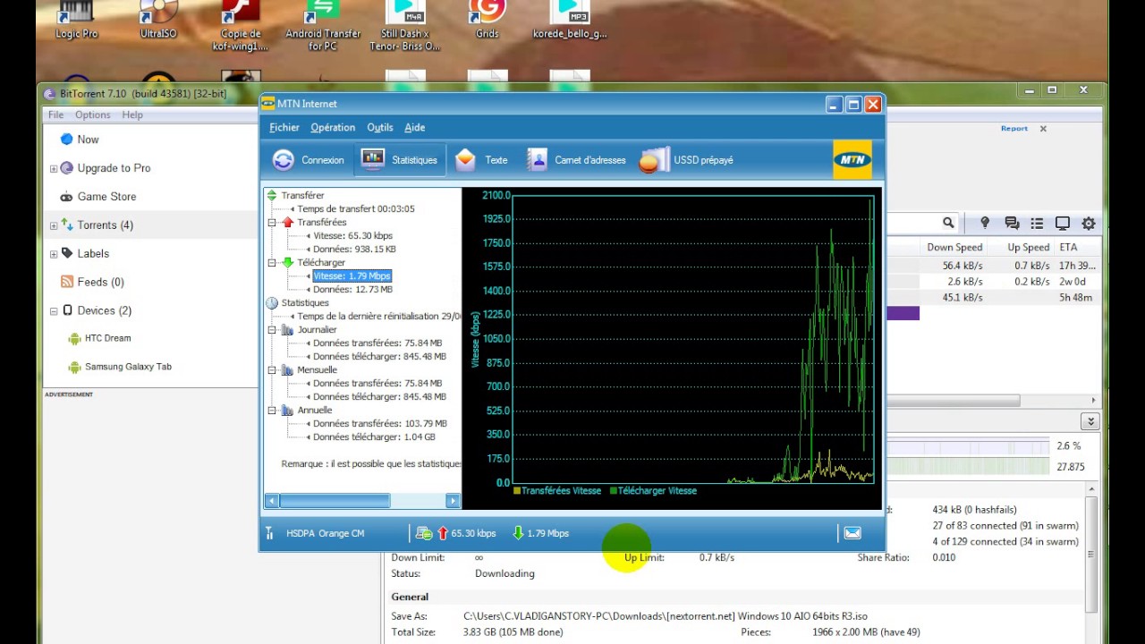Collapse the Télécharger tree node
The image size is (1145, 644).
[272, 262]
